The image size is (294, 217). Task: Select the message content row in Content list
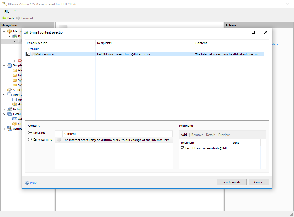[117, 140]
